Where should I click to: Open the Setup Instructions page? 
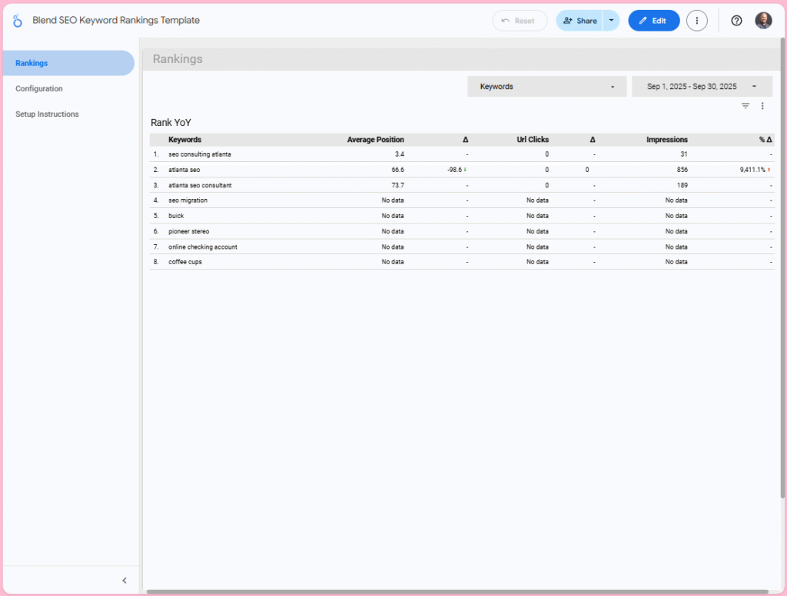pos(47,114)
